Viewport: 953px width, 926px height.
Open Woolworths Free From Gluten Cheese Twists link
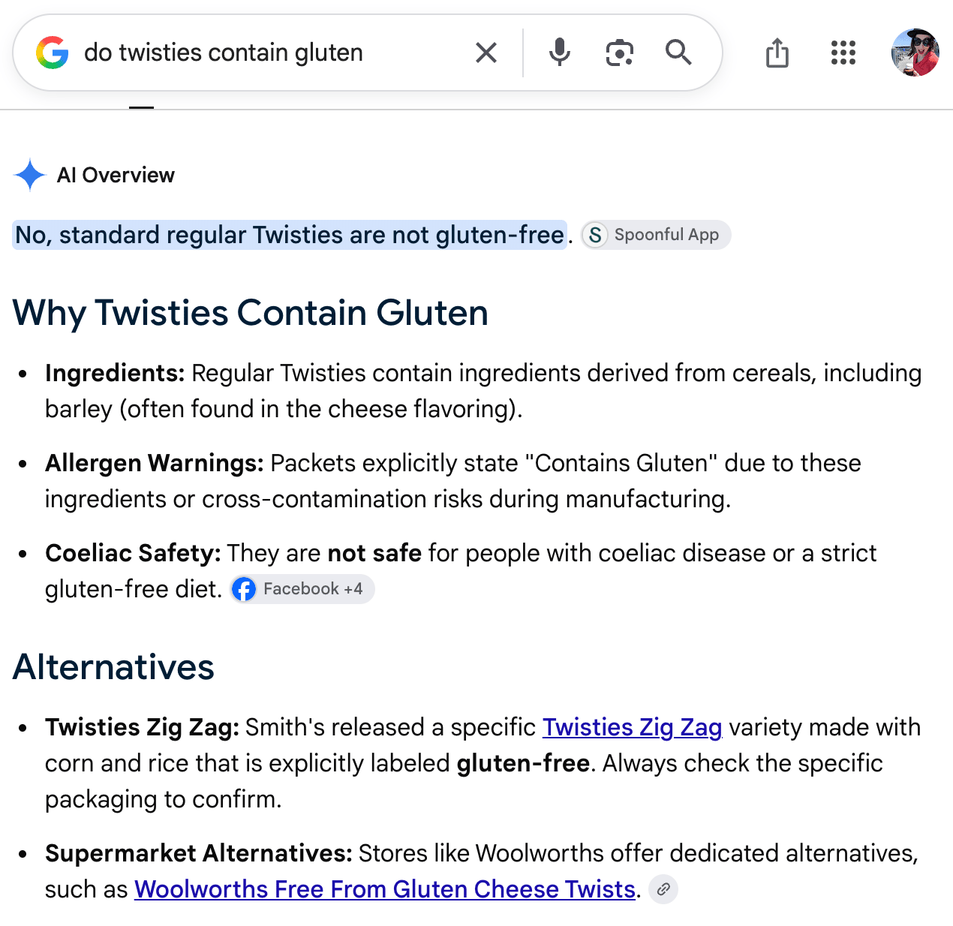[x=385, y=889]
